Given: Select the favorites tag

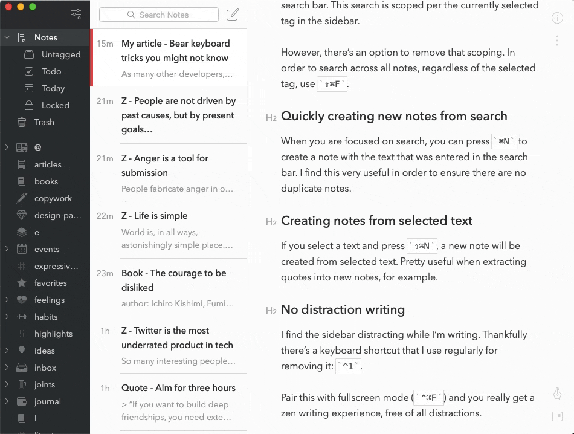Looking at the screenshot, I should tap(50, 283).
